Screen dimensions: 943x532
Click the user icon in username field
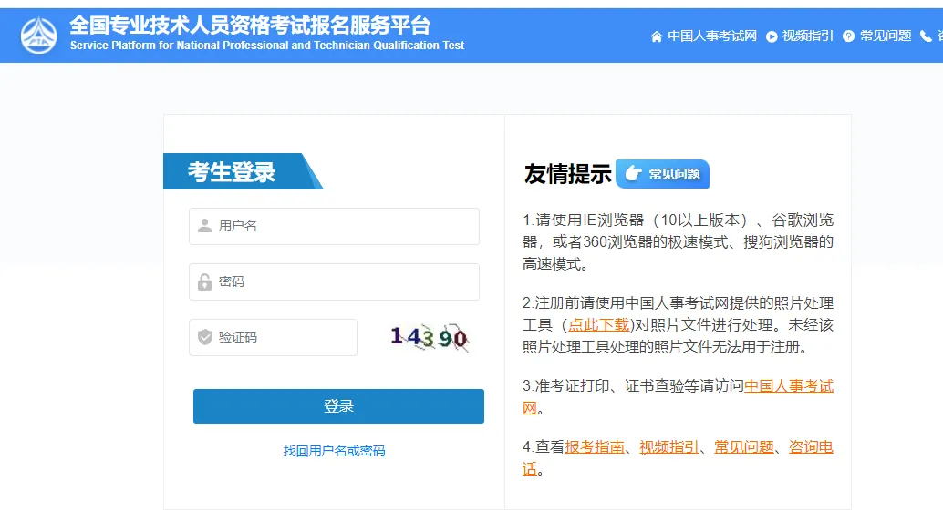point(204,226)
